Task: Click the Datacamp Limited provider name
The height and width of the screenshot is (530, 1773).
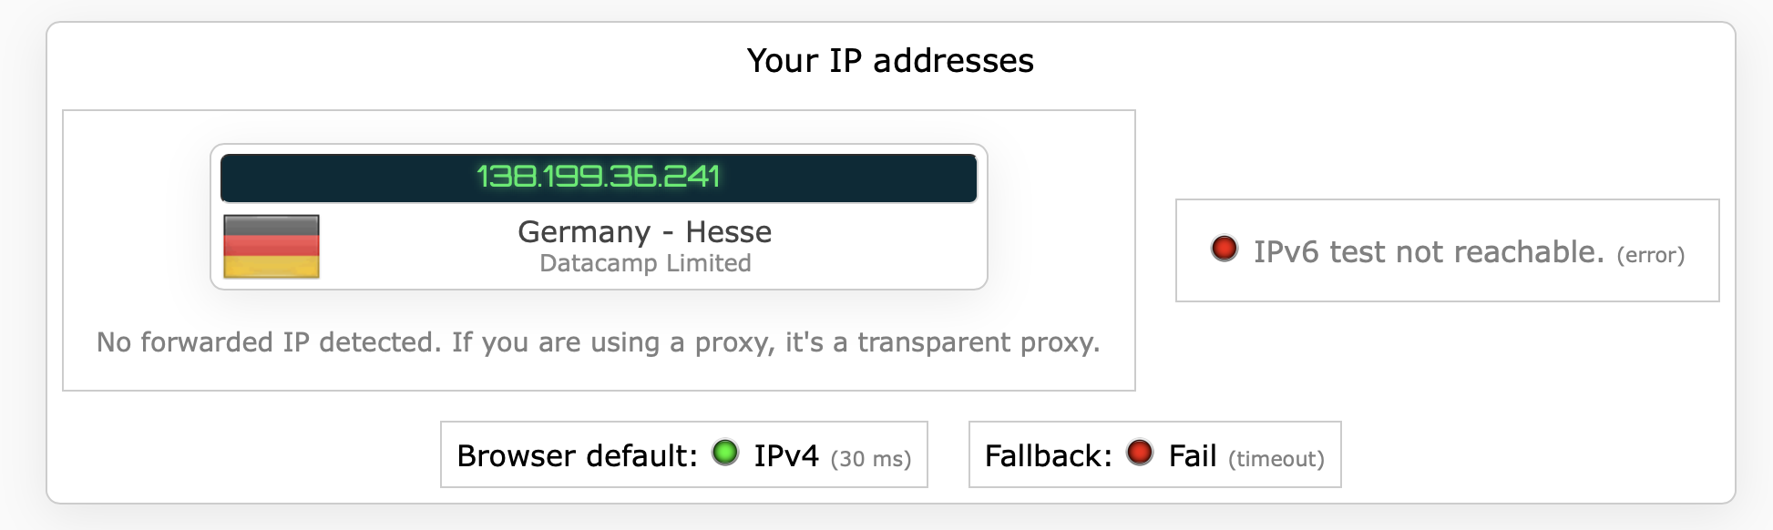Action: (x=645, y=263)
